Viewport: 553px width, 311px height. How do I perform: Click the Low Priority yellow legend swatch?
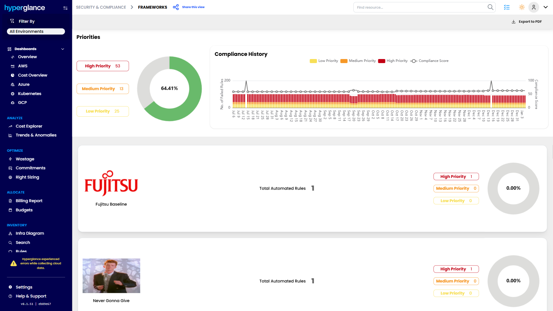tap(313, 61)
